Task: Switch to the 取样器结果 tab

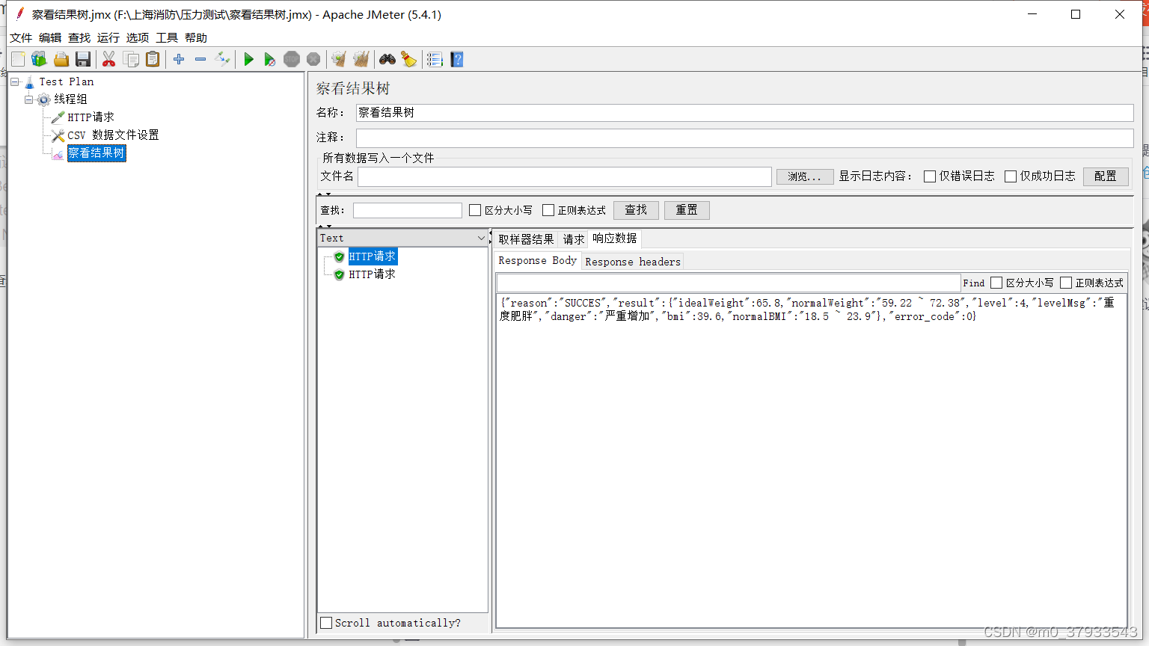Action: 526,239
